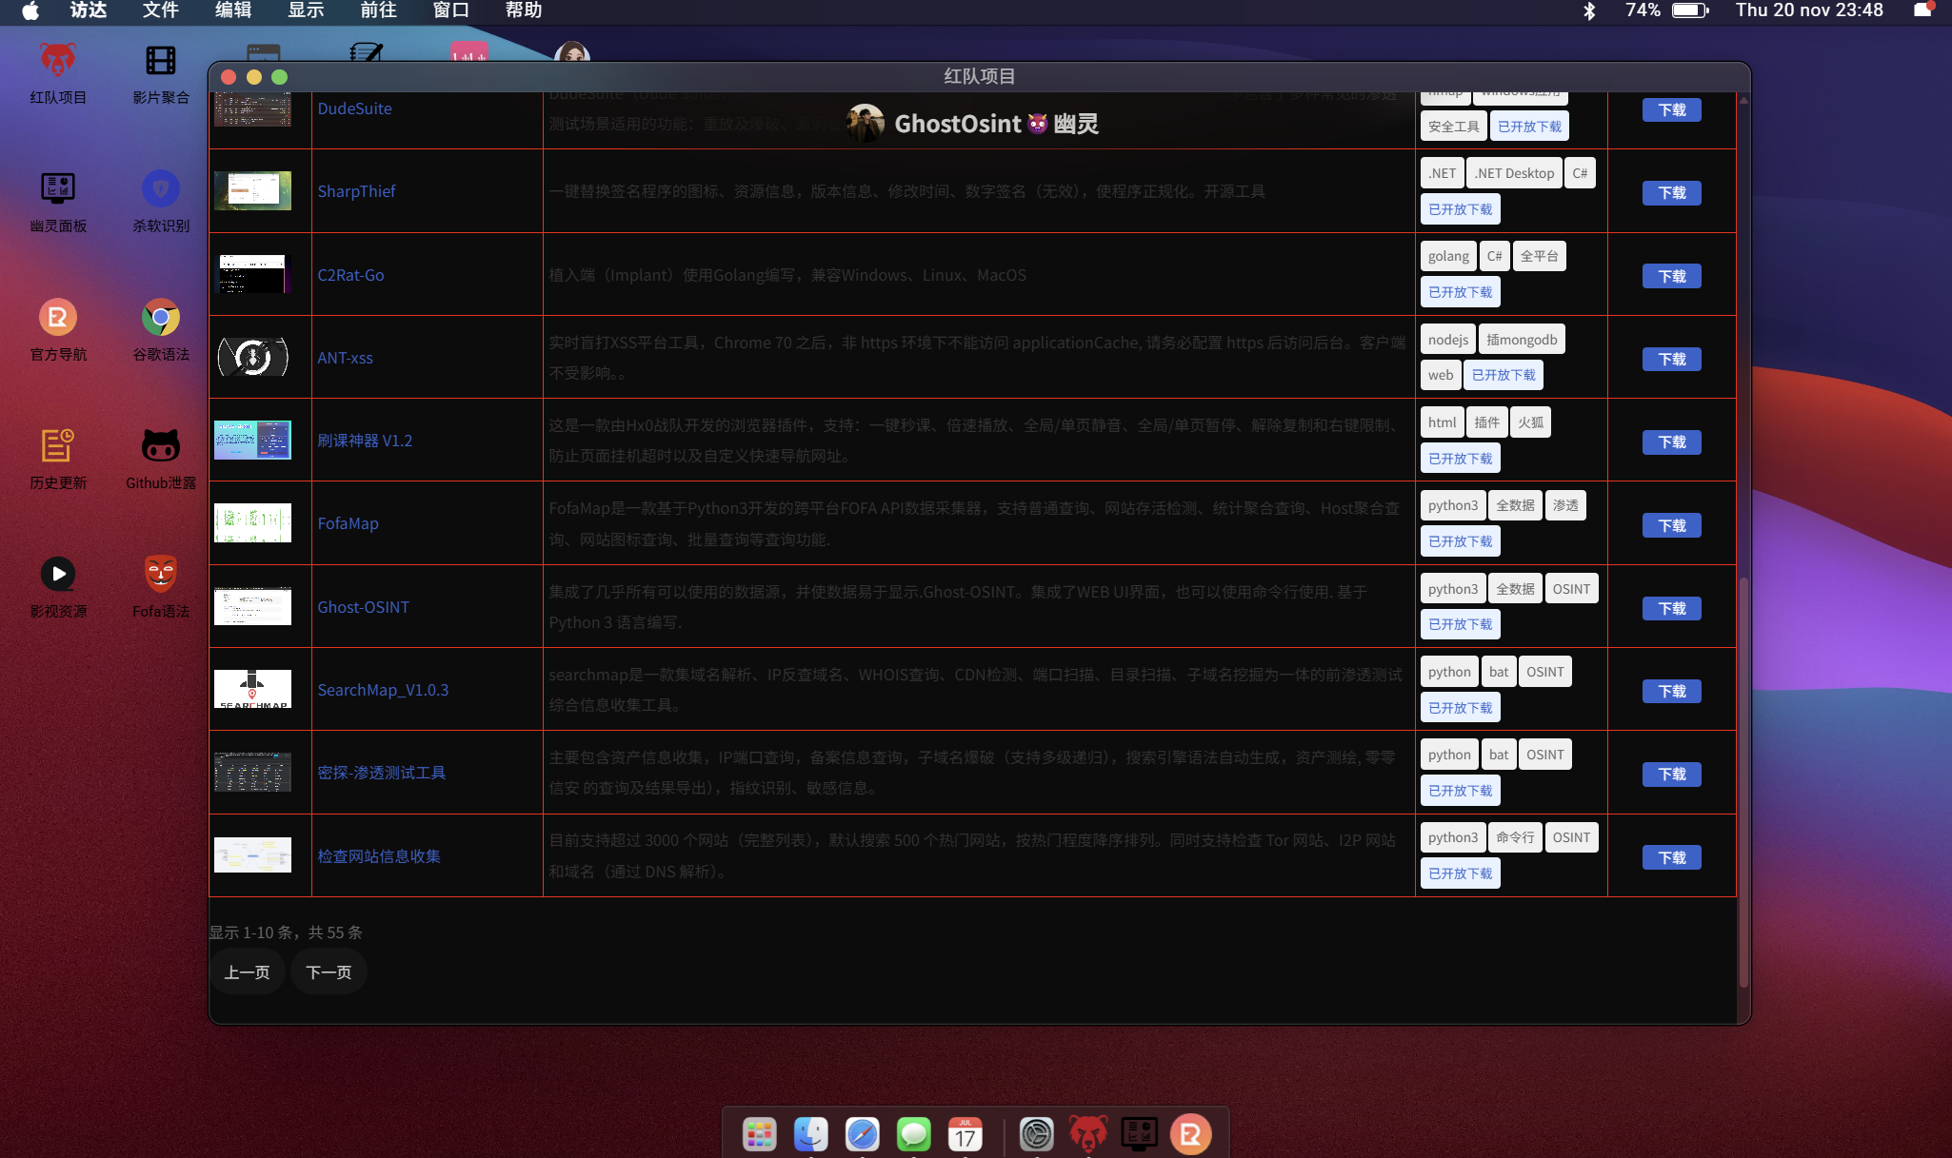Open the 红队项目 desktop icon
Screen dimensions: 1952x1158
click(58, 61)
